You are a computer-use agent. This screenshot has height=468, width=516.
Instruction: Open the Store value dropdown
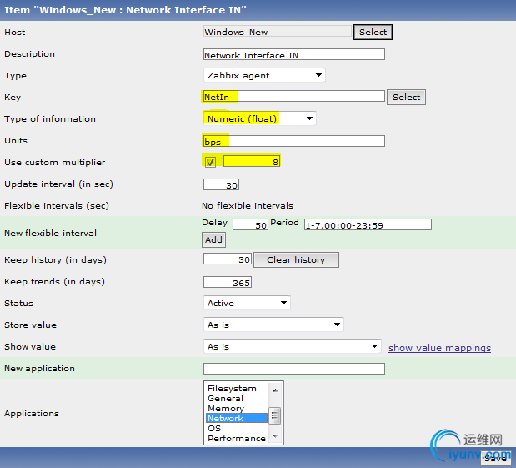(x=273, y=325)
